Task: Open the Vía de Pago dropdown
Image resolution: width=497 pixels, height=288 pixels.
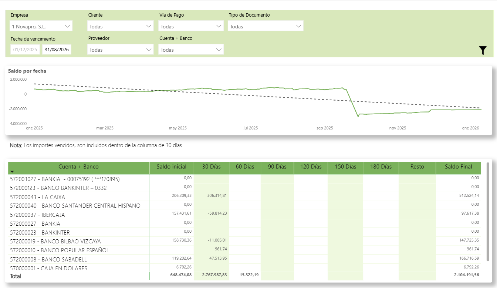Action: 191,26
